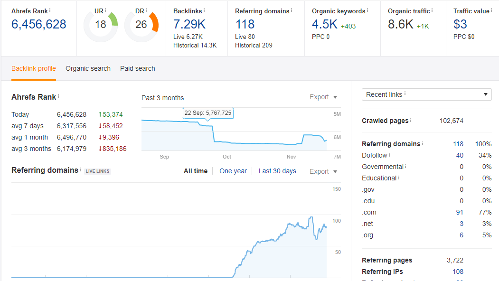Open the 4.5K organic keywords link
The image size is (499, 281).
tap(324, 24)
